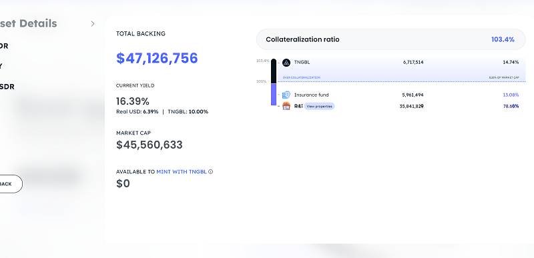Click the OVER COLLATERALIZATION label
534x258 pixels.
[302, 77]
